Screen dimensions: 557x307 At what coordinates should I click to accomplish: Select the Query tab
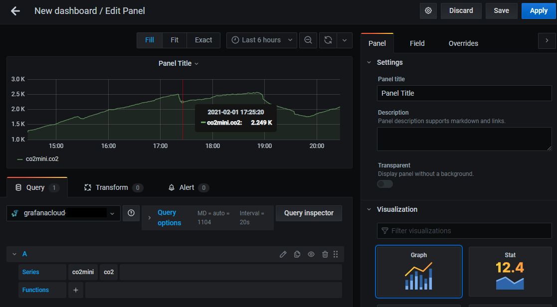point(37,187)
